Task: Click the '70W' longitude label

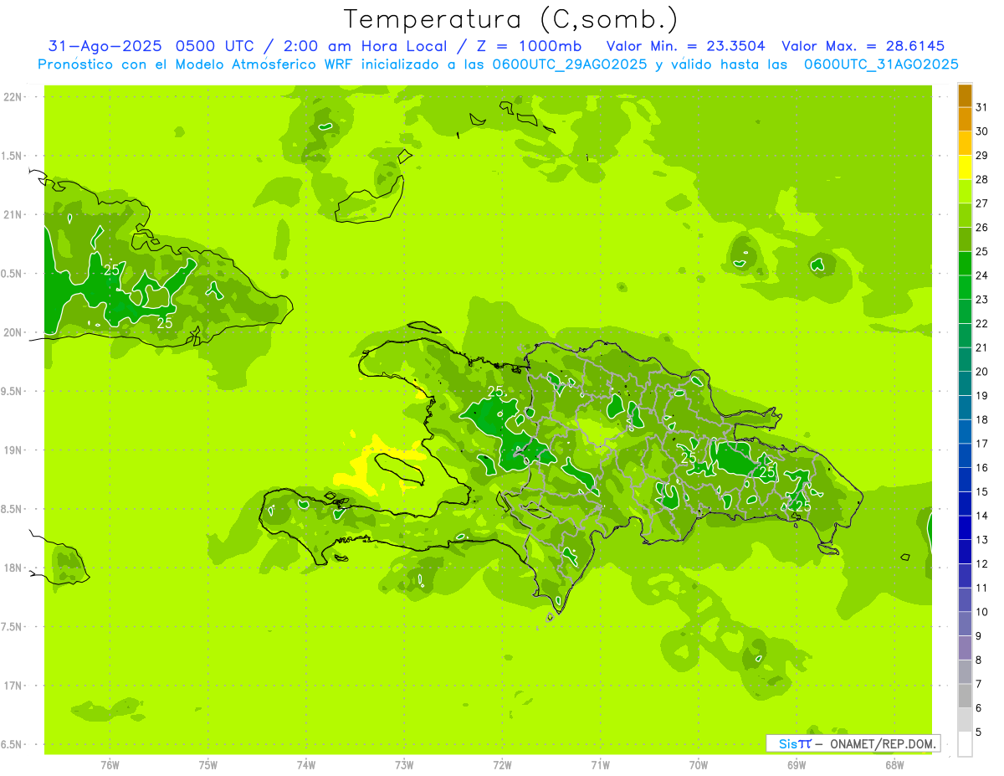Action: coord(699,765)
